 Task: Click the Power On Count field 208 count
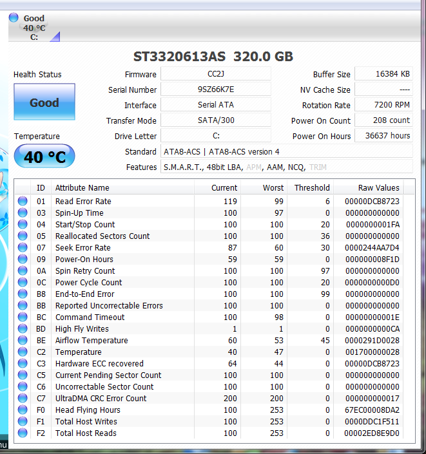[x=383, y=120]
